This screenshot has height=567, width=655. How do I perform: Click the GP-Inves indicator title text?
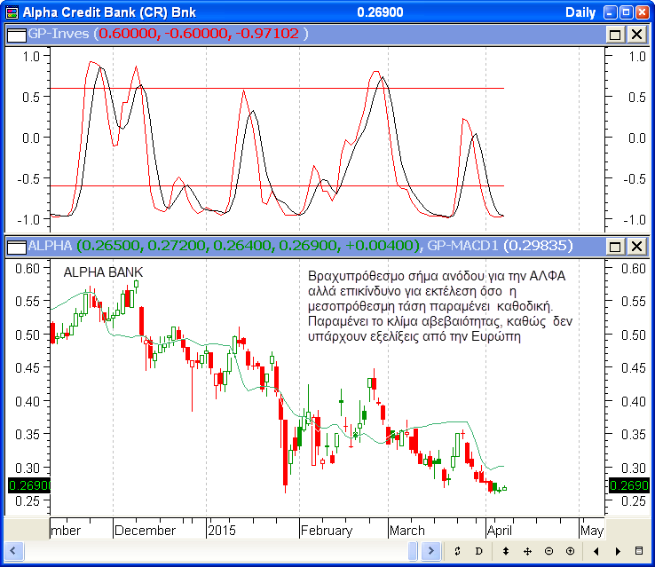(x=59, y=34)
